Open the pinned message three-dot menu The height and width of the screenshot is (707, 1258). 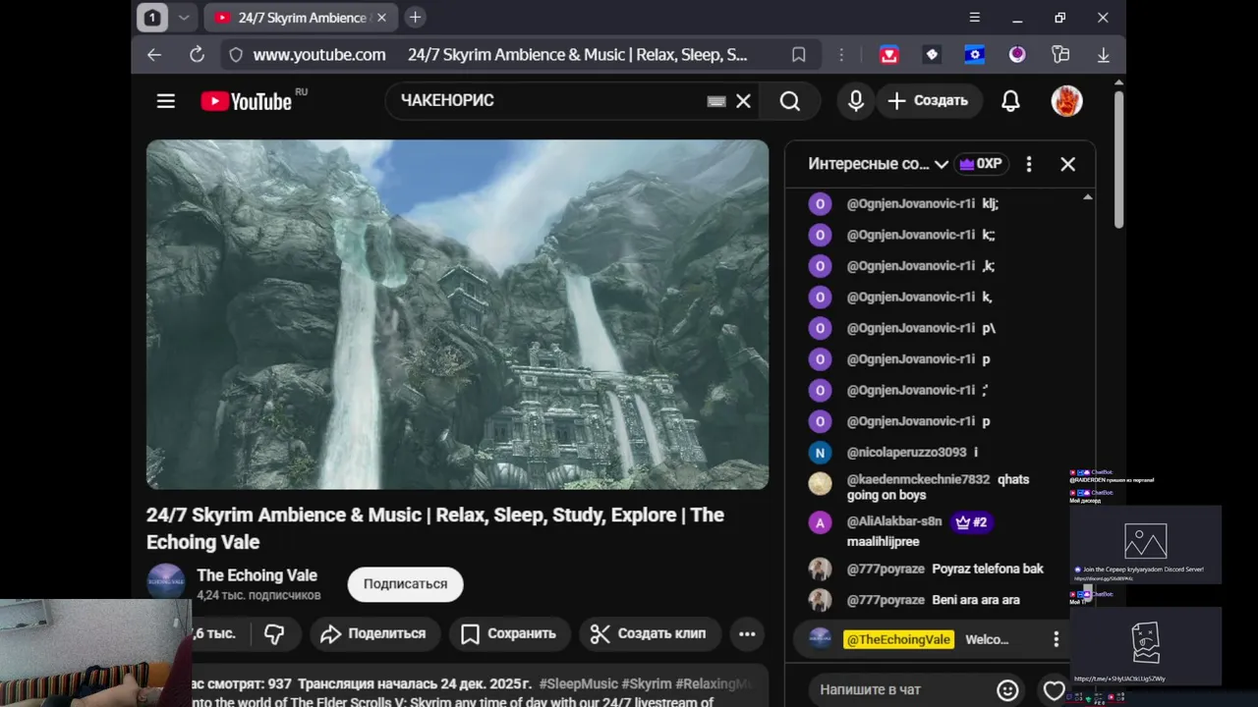coord(1057,639)
